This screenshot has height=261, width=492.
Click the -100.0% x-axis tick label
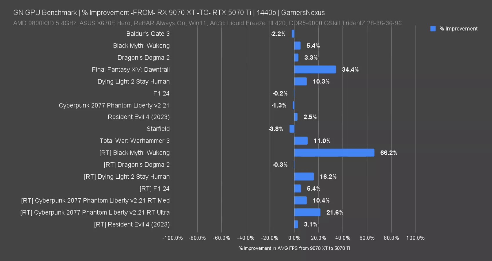173,238
